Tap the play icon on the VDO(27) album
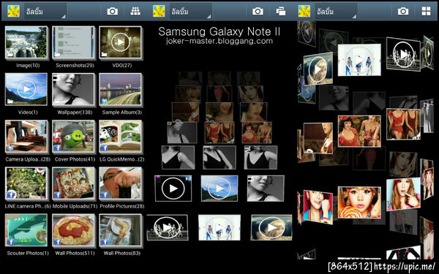Image resolution: width=439 pixels, height=274 pixels. 121,42
